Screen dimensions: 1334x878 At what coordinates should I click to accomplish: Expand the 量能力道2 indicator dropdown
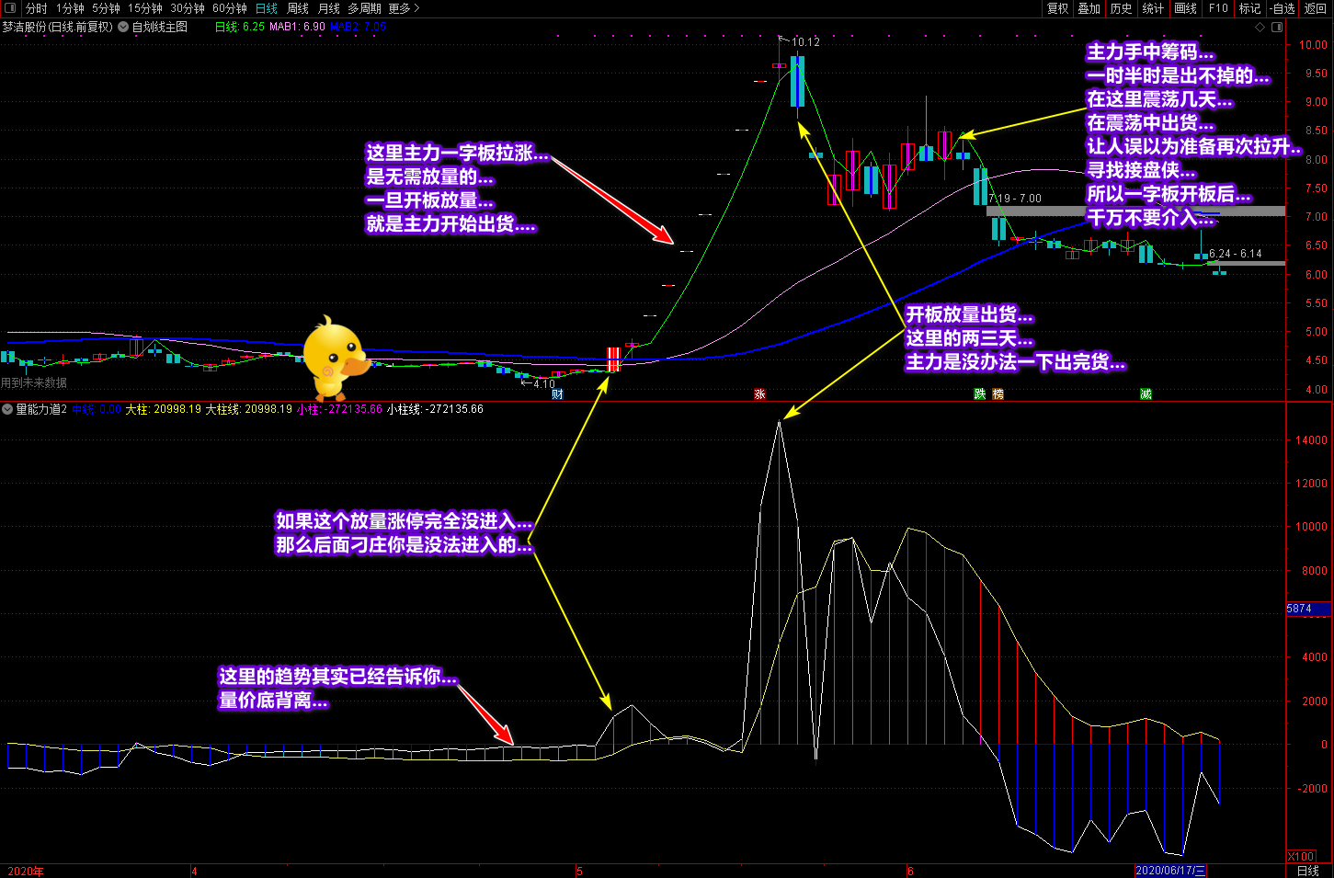7,409
